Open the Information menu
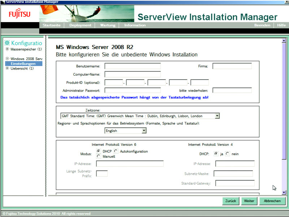 pos(135,25)
